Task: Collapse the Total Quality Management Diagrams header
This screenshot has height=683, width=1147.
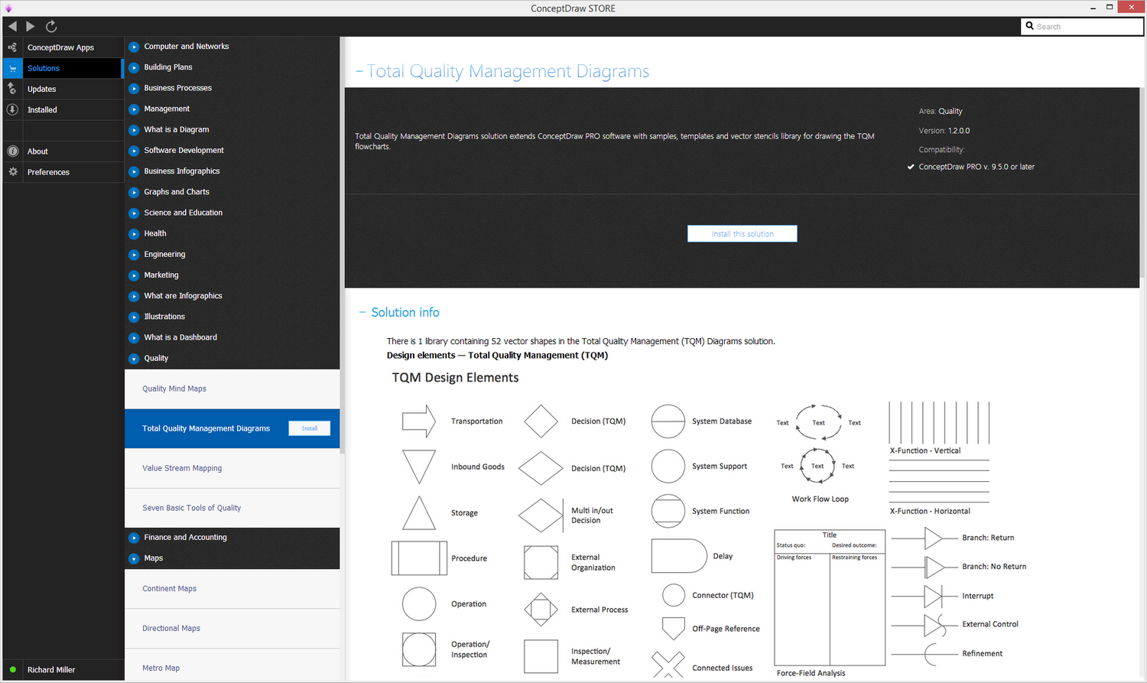Action: (359, 72)
